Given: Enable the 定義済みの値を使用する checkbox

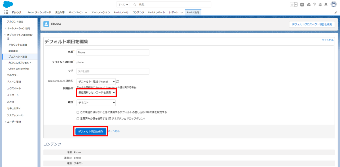Looking at the screenshot, I should click(78, 119).
